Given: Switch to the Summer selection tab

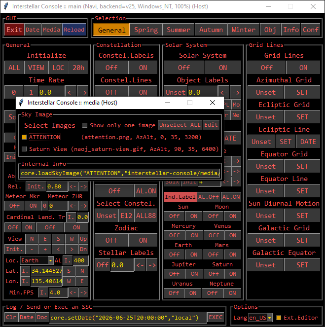Looking at the screenshot, I should 179,30.
